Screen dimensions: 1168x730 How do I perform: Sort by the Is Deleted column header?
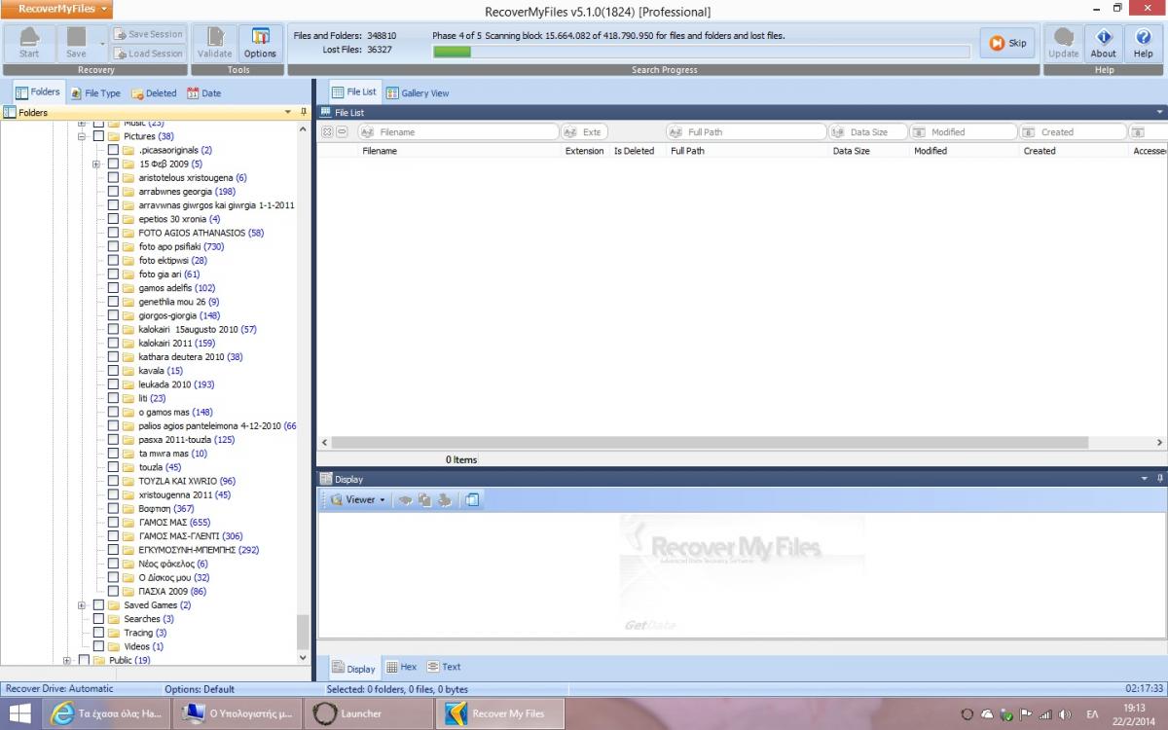click(634, 151)
